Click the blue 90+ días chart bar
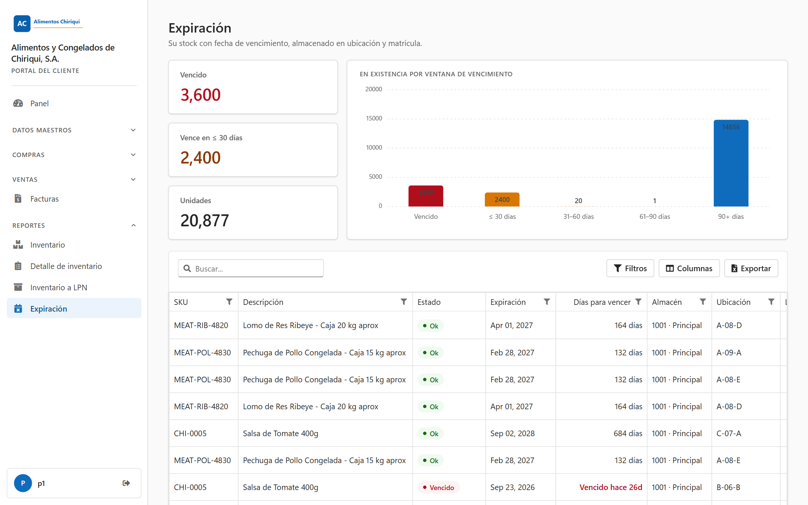The width and height of the screenshot is (808, 505). click(x=731, y=163)
